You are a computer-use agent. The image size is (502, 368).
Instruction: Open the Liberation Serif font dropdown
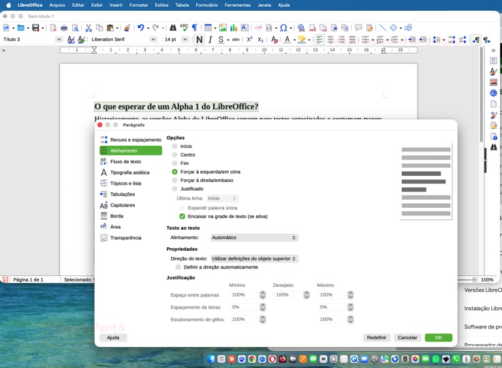[153, 40]
